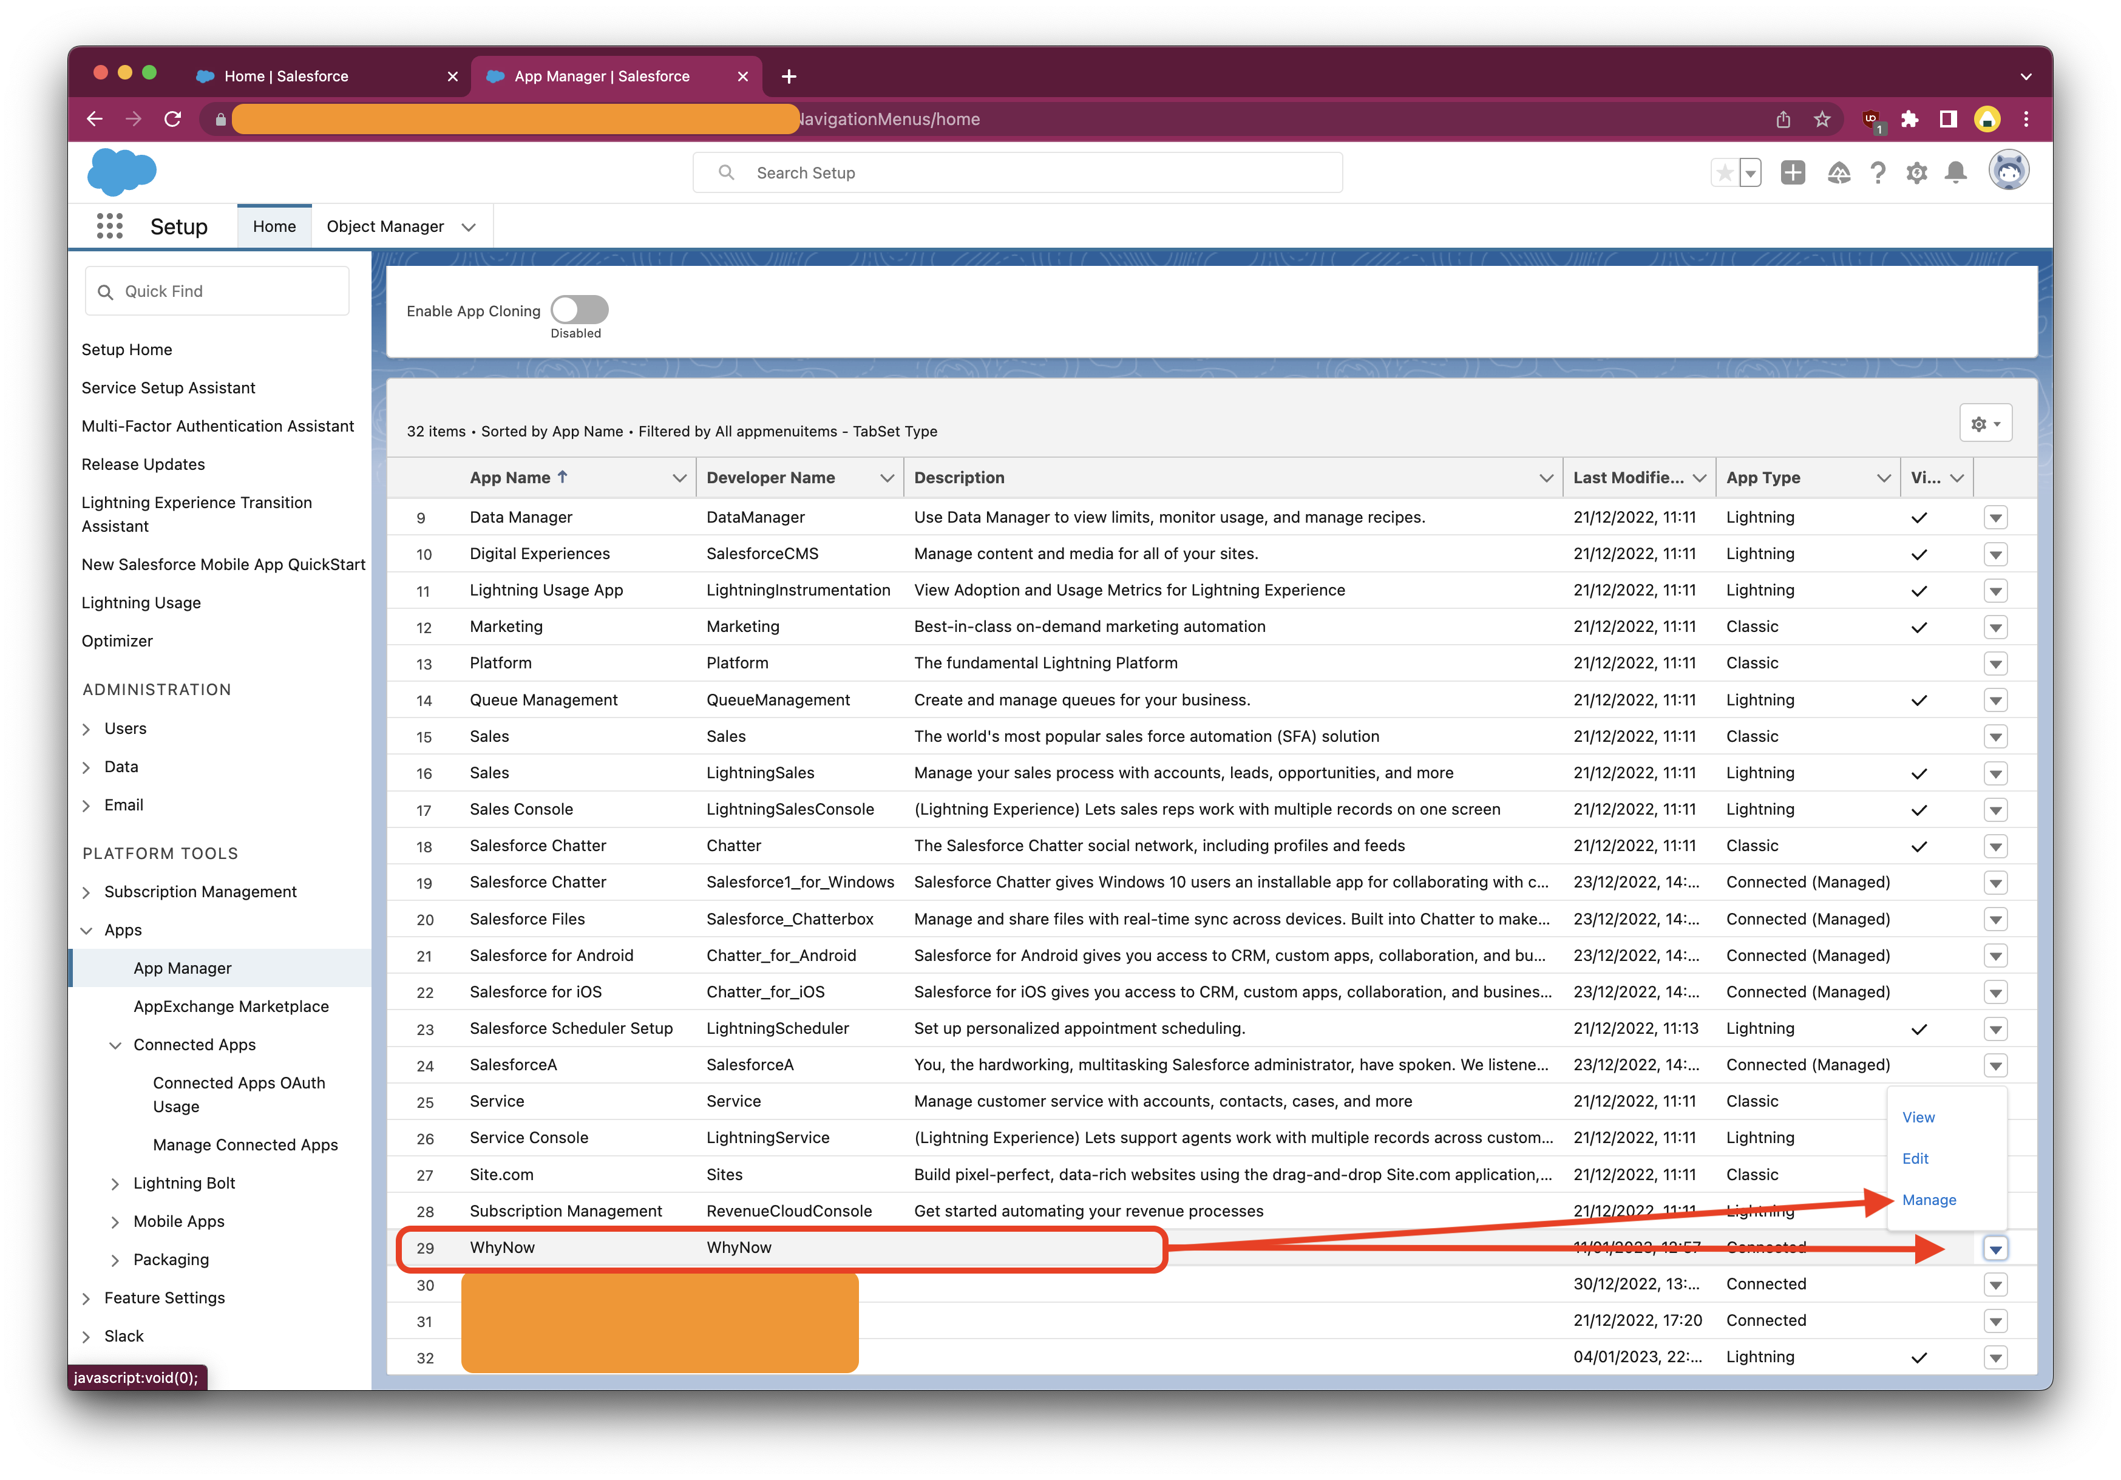2121x1480 pixels.
Task: Open Optimizer in sidebar
Action: [x=117, y=641]
